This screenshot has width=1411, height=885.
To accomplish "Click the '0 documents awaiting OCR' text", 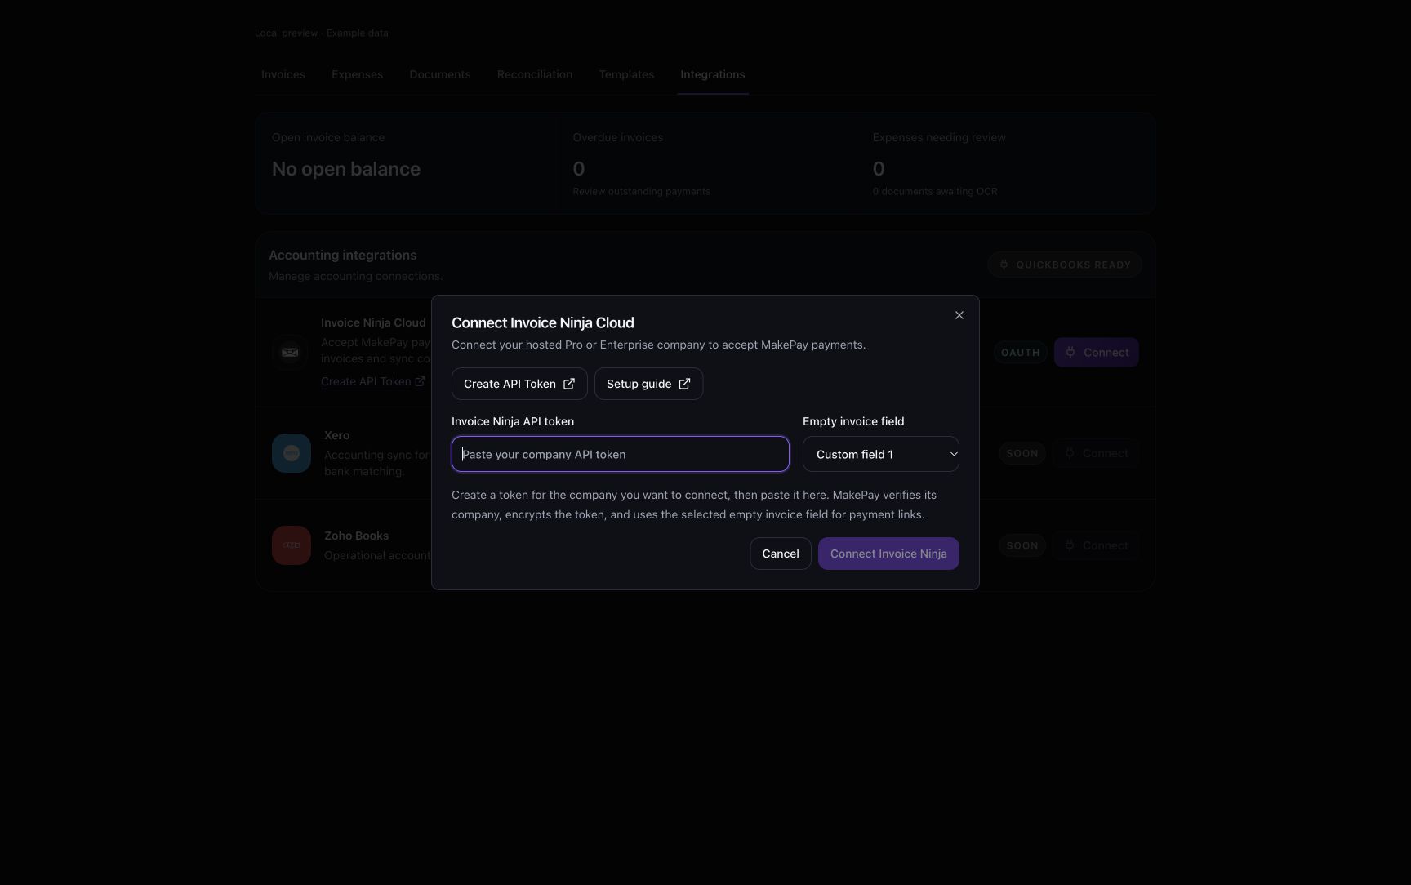I will 935,191.
